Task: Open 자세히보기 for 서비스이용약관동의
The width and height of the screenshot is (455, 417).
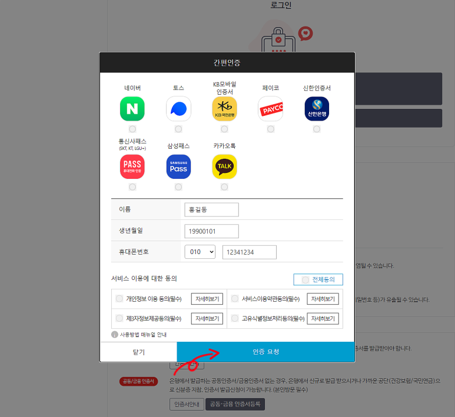Action: [x=323, y=299]
